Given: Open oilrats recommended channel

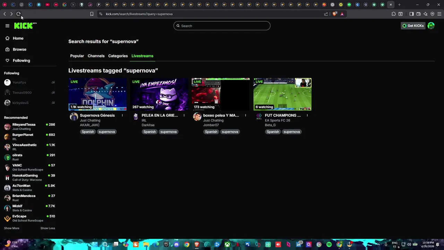Looking at the screenshot, I should (x=29, y=157).
